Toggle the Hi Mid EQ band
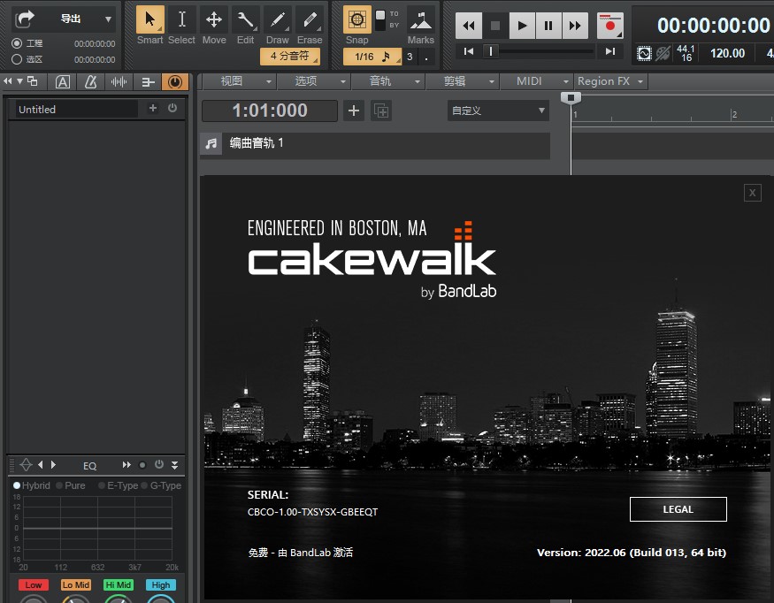 tap(119, 584)
